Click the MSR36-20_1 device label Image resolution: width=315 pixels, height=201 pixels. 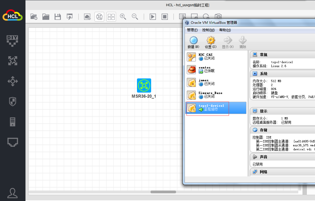pos(144,96)
